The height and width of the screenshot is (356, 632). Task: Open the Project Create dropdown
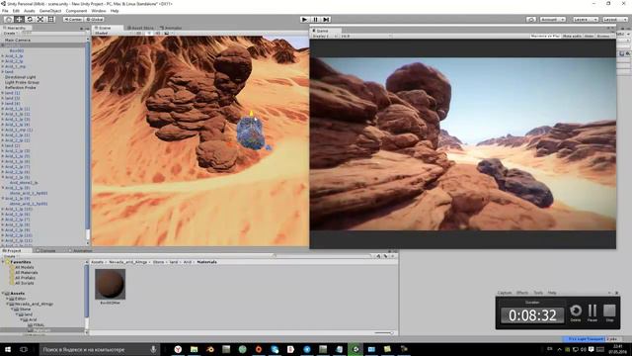(10, 256)
